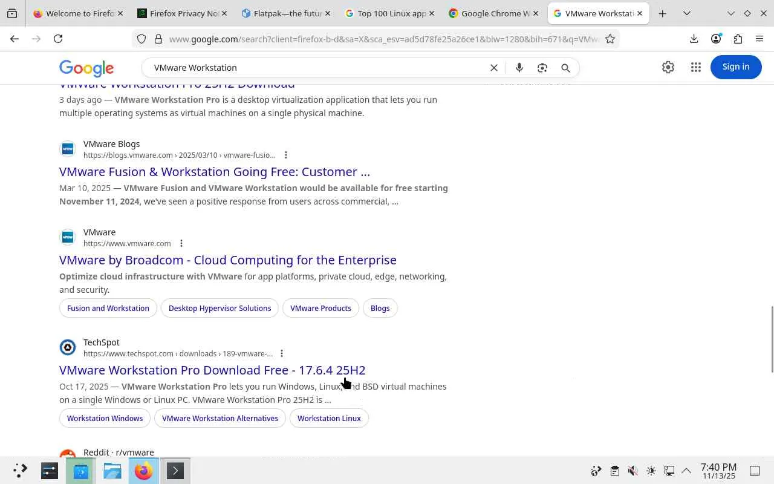Image resolution: width=774 pixels, height=484 pixels.
Task: Open the file manager from the taskbar
Action: click(112, 471)
